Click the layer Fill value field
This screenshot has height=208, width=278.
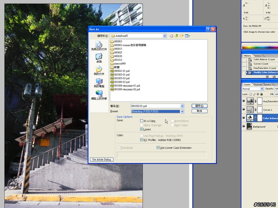(x=276, y=94)
